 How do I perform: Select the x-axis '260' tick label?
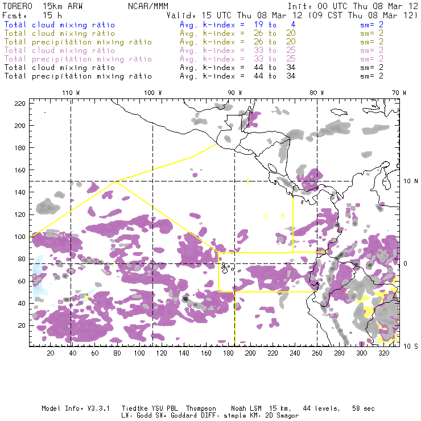[317, 353]
